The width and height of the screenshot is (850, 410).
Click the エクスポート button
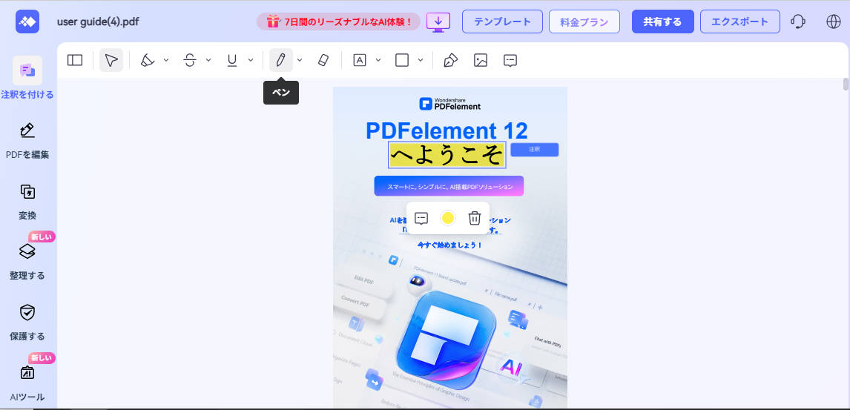[740, 22]
